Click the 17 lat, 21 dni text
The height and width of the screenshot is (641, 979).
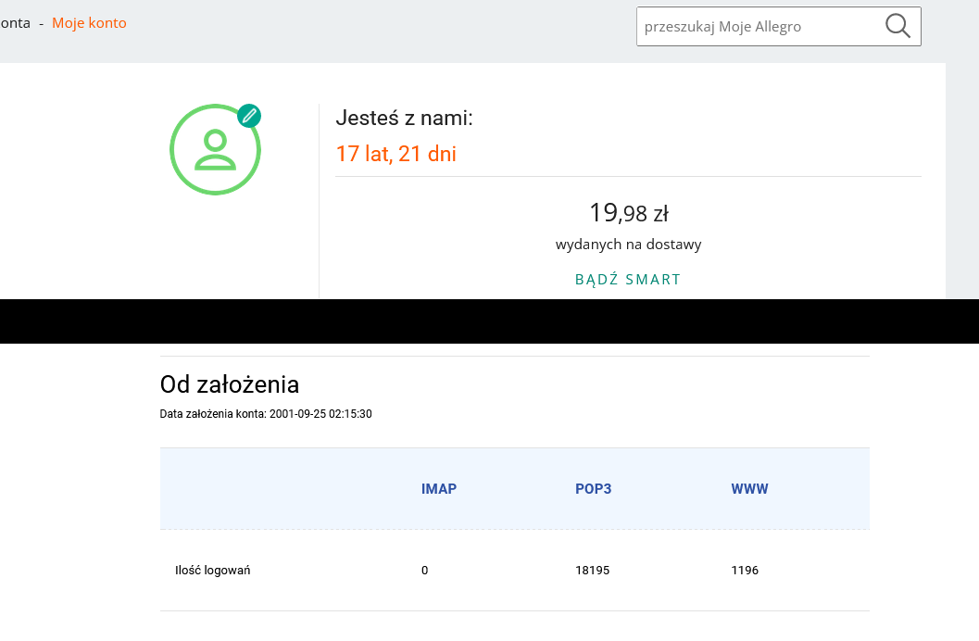[x=395, y=154]
